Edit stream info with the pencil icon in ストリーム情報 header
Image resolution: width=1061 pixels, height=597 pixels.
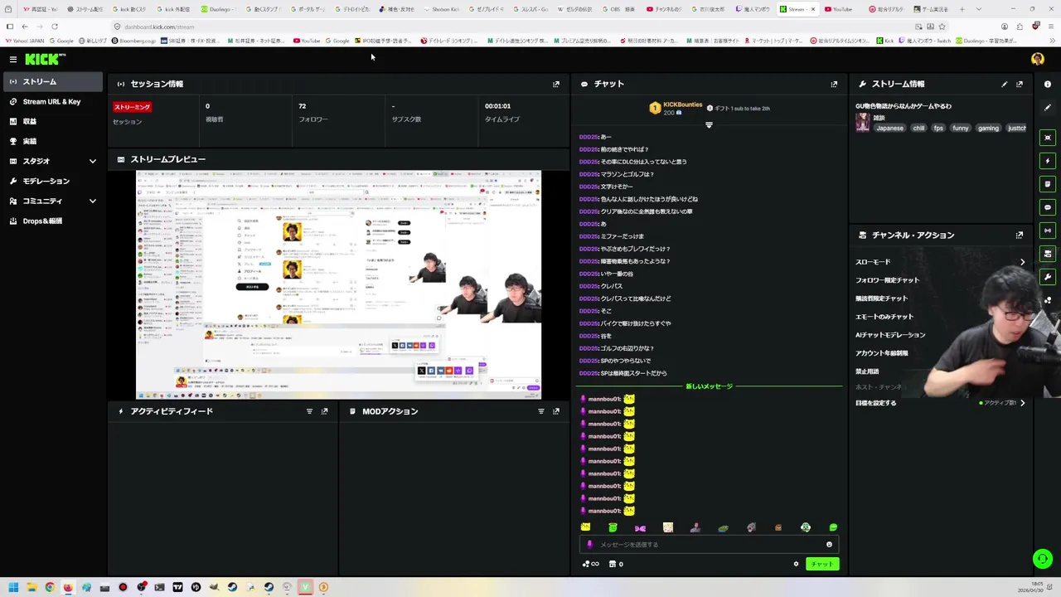click(x=1005, y=84)
